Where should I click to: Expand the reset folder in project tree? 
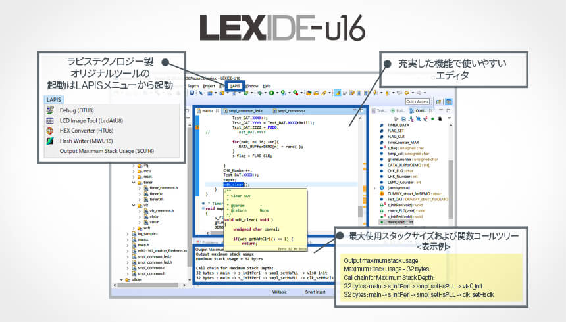[x=134, y=177]
